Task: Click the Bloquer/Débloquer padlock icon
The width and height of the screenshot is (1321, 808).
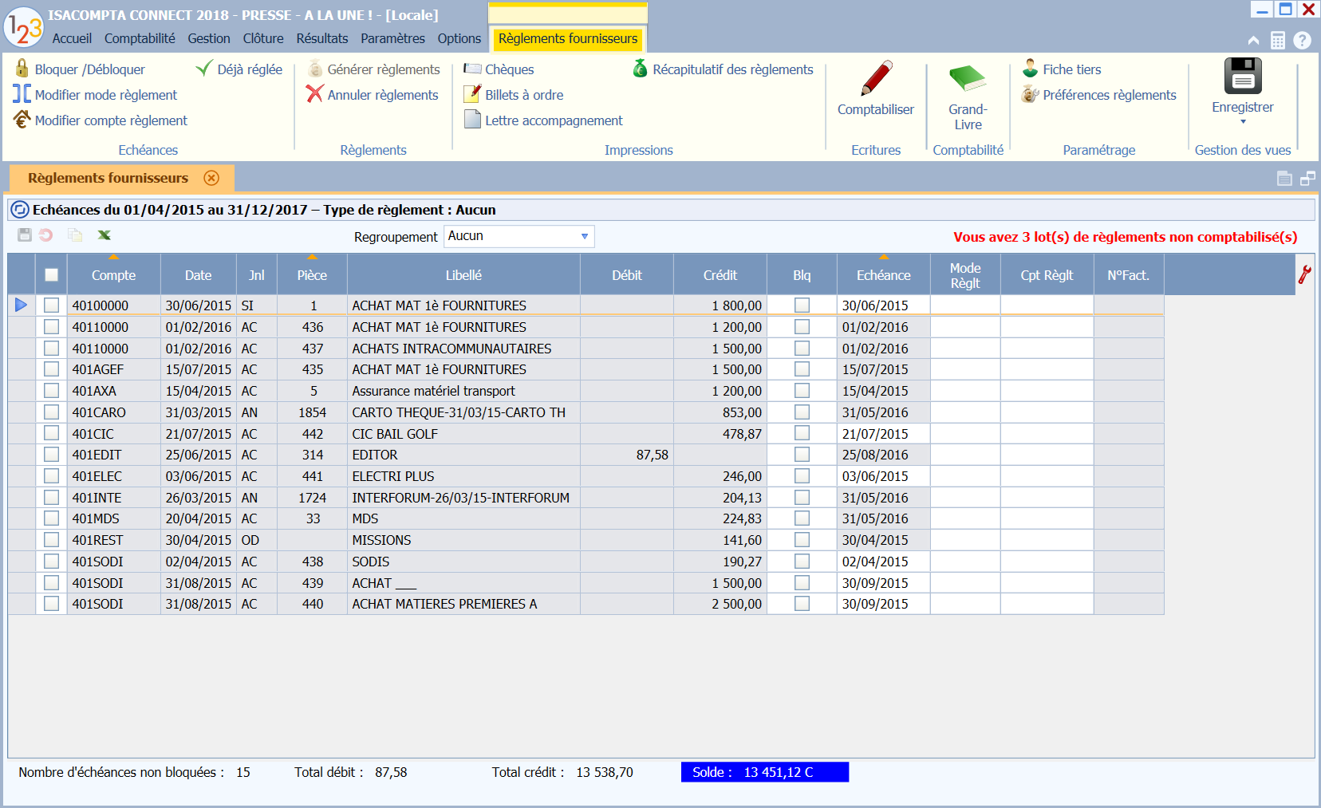Action: (22, 69)
